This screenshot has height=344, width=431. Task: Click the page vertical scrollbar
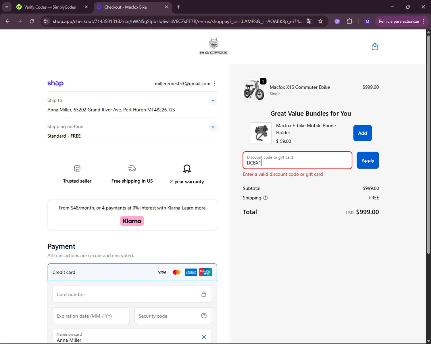[428, 144]
